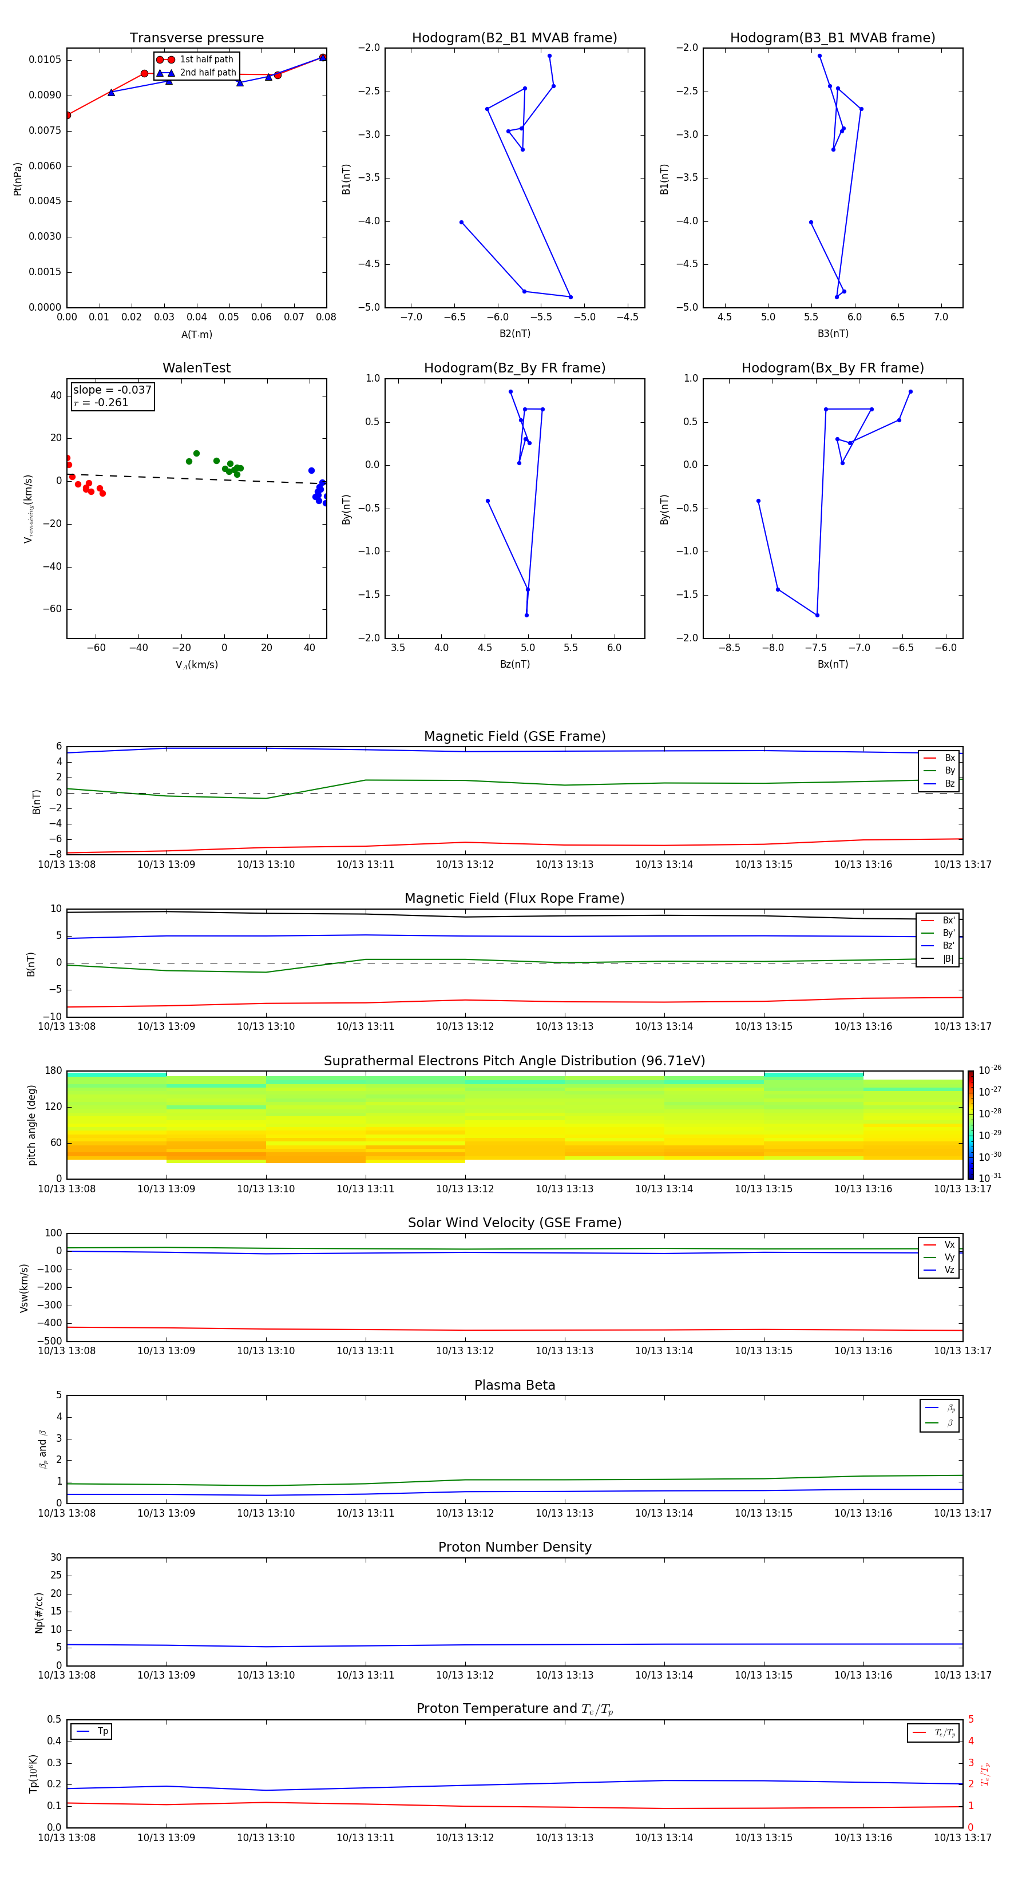This screenshot has width=1030, height=1888.
Task: Click the Tp legend box
Action: point(91,1731)
